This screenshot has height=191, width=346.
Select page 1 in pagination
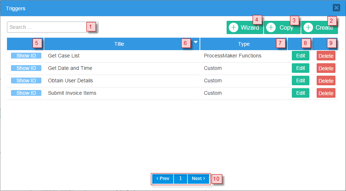[x=181, y=179]
